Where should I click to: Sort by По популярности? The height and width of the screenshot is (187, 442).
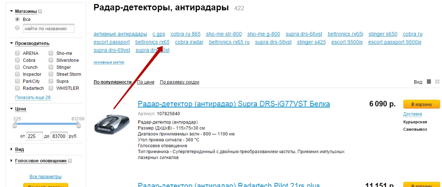click(x=112, y=82)
